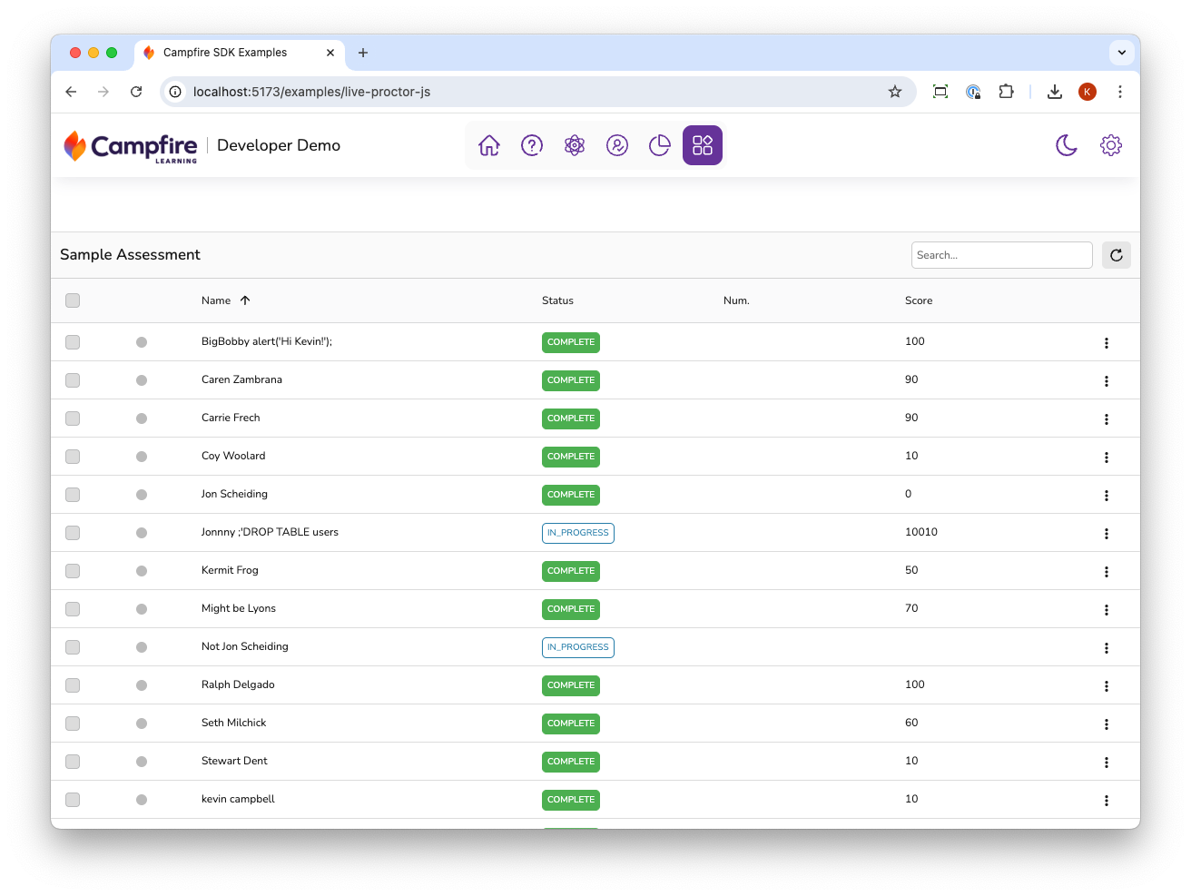
Task: Open row menu for Not Jon Scheiding
Action: point(1107,648)
